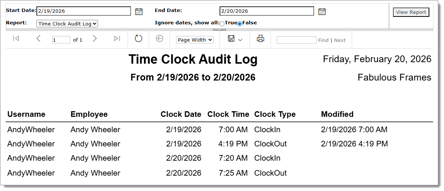444x191 pixels.
Task: Collapse the parameters area toggle arrow
Action: pos(219,29)
